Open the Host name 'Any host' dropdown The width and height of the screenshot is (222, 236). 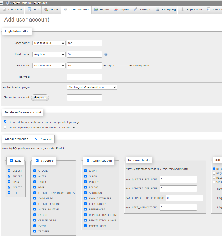pyautogui.click(x=49, y=54)
